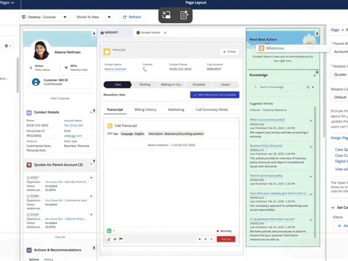Click the Refresh button in the toolbar

[x=132, y=17]
